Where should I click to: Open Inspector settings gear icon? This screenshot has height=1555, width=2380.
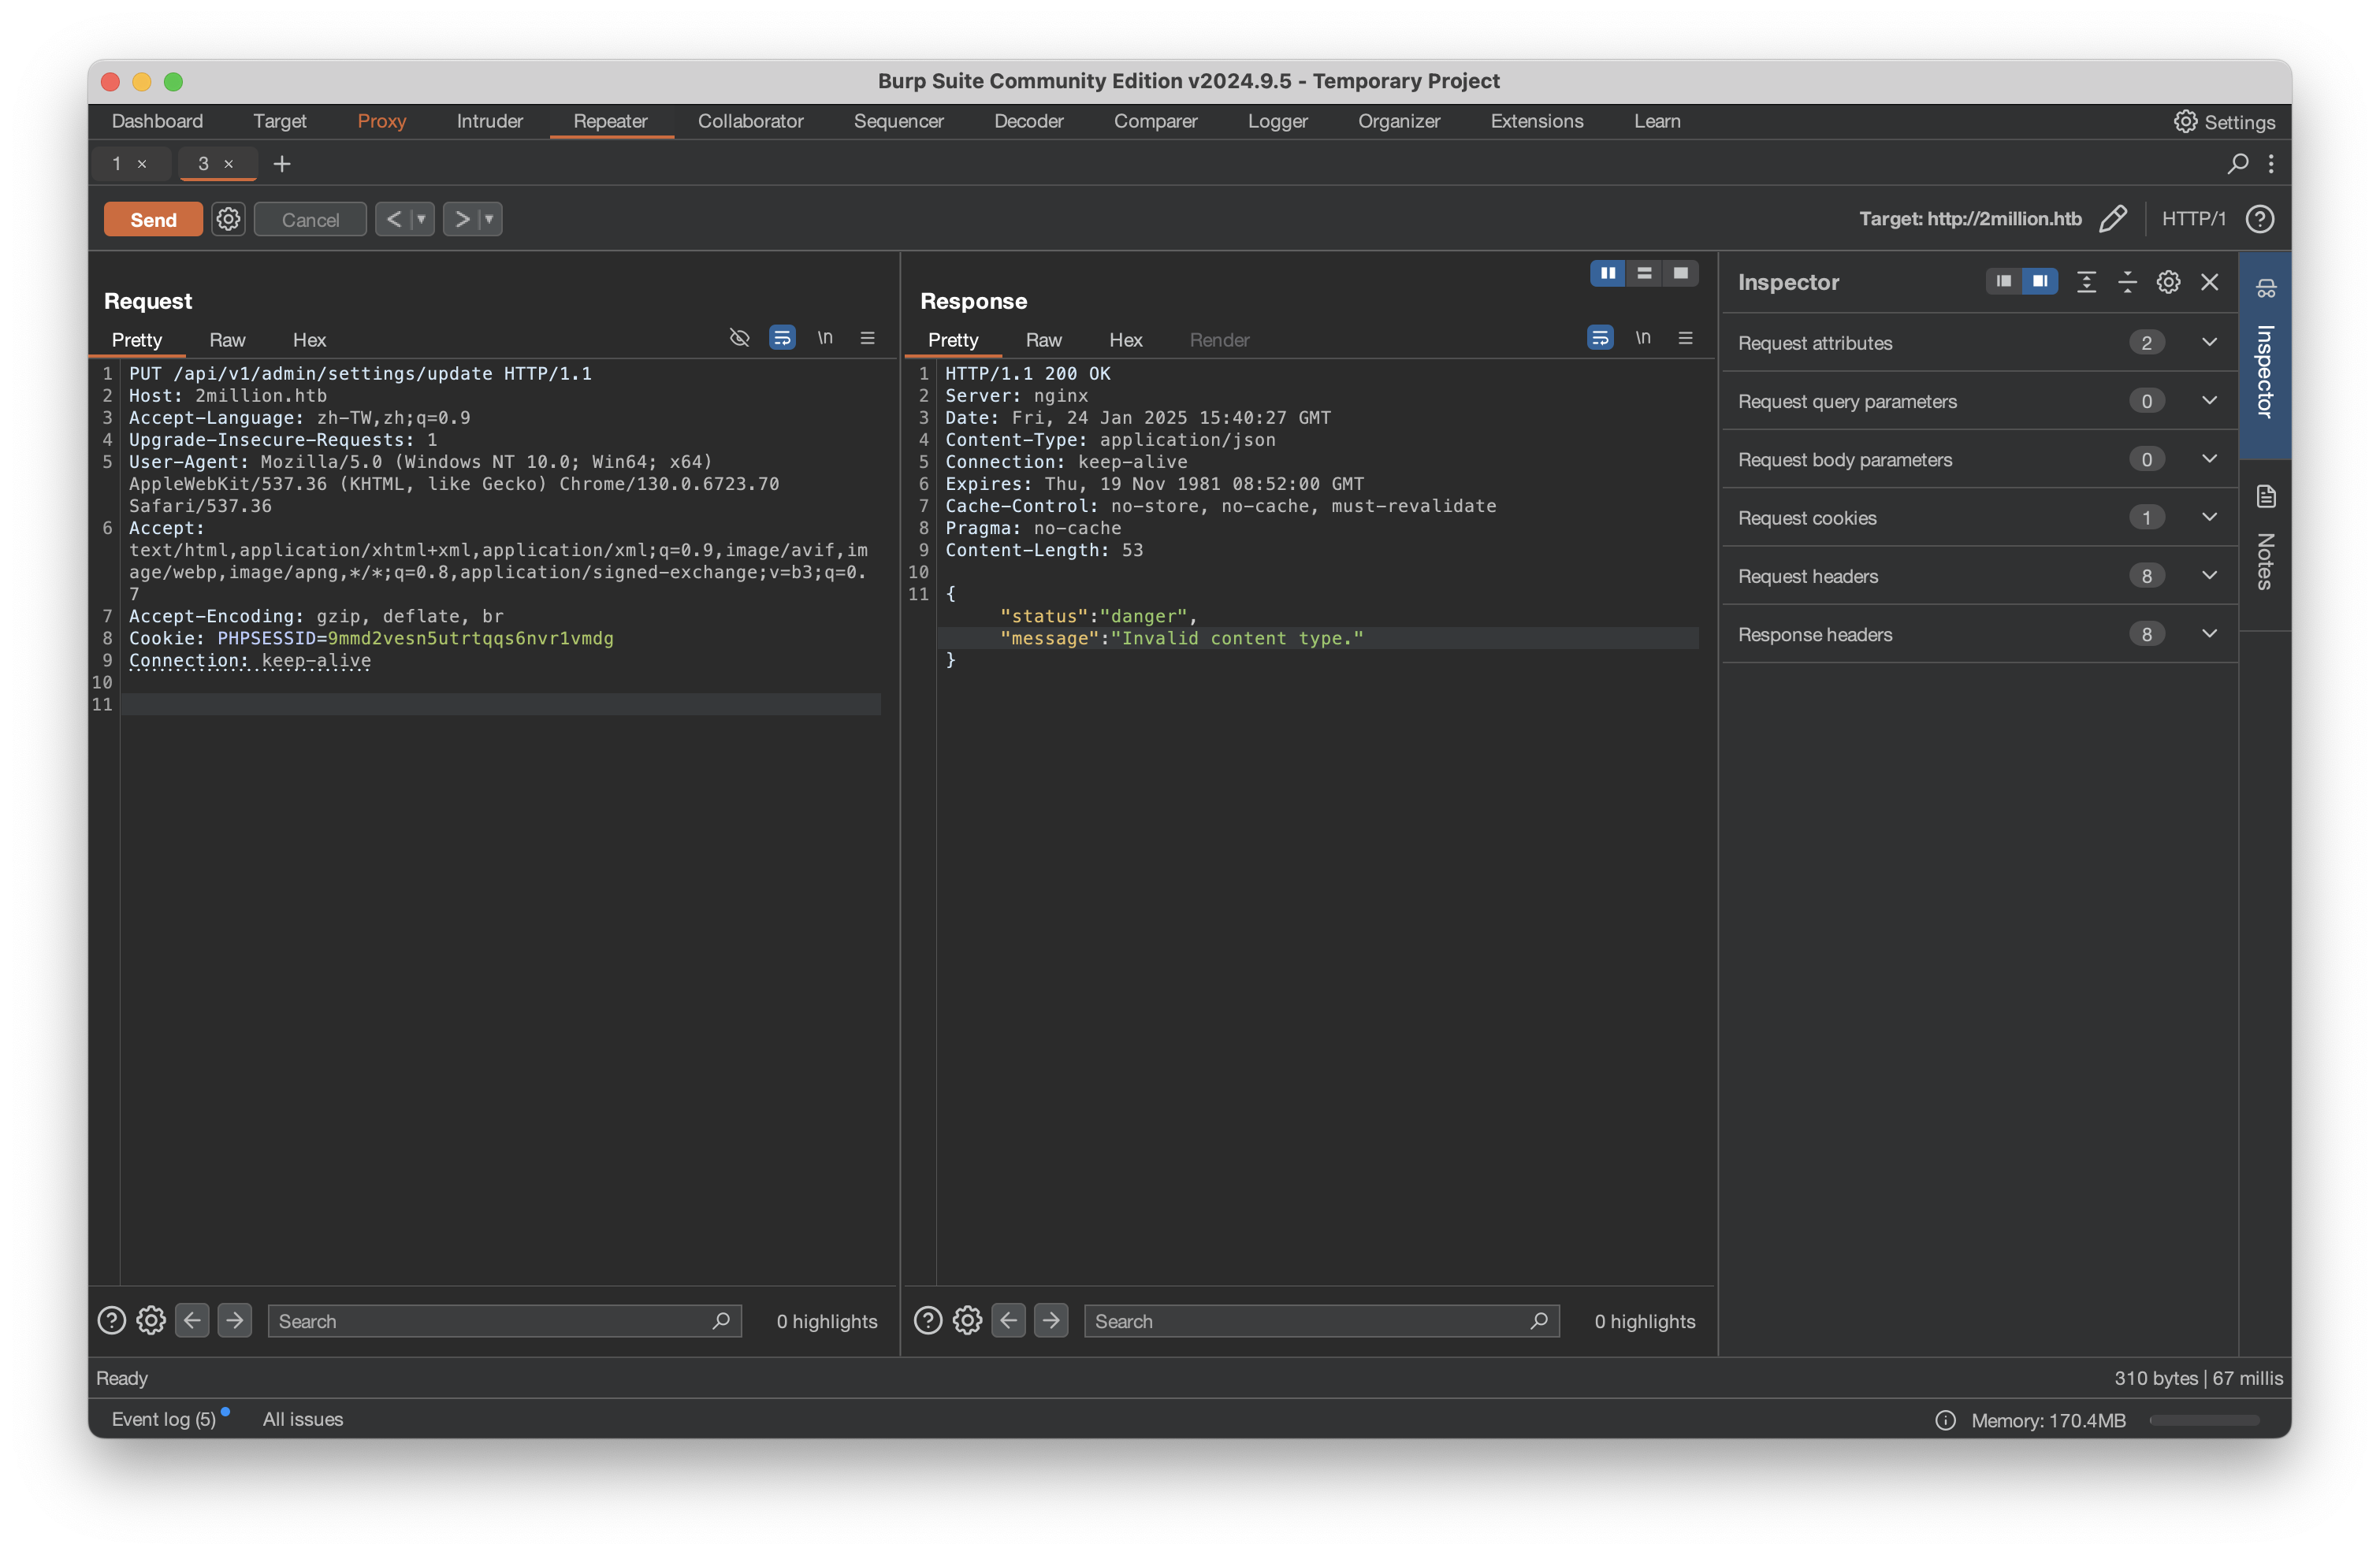(2168, 283)
